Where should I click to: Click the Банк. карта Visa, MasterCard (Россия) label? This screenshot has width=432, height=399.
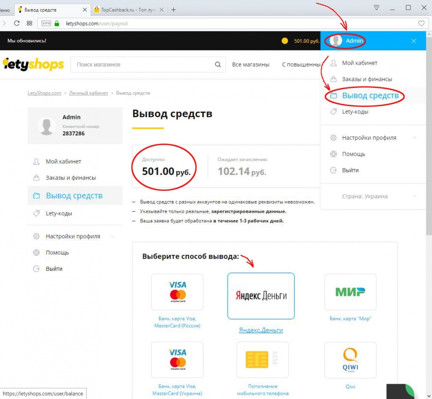(177, 322)
